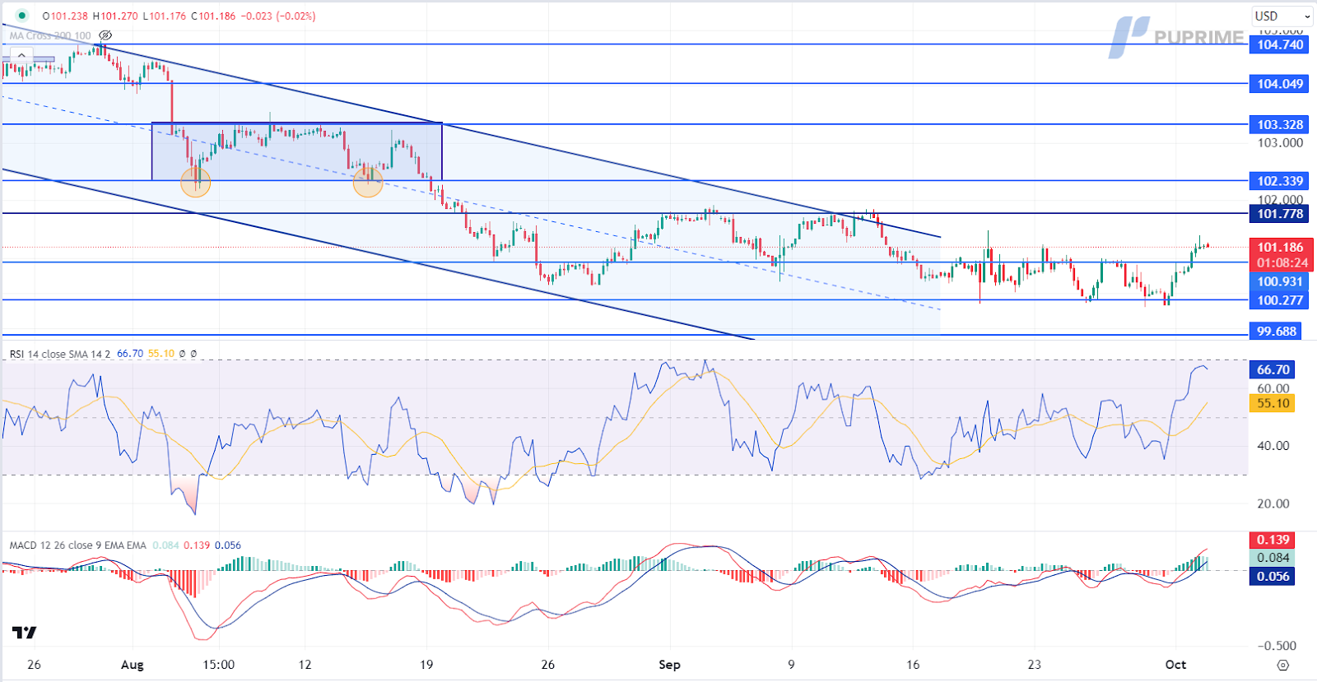Click the green market status dot
This screenshot has width=1317, height=682.
click(x=22, y=16)
